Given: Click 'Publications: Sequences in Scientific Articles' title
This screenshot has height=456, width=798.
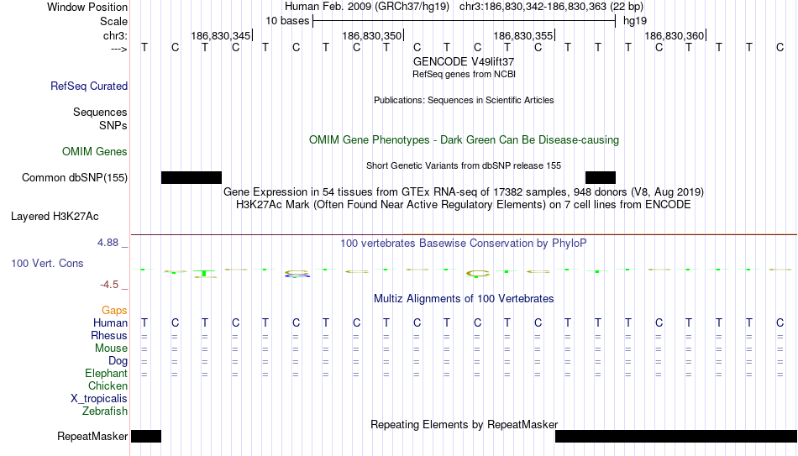Looking at the screenshot, I should [x=464, y=100].
